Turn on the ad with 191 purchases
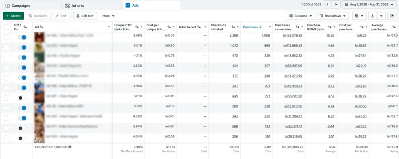 [x=22, y=138]
